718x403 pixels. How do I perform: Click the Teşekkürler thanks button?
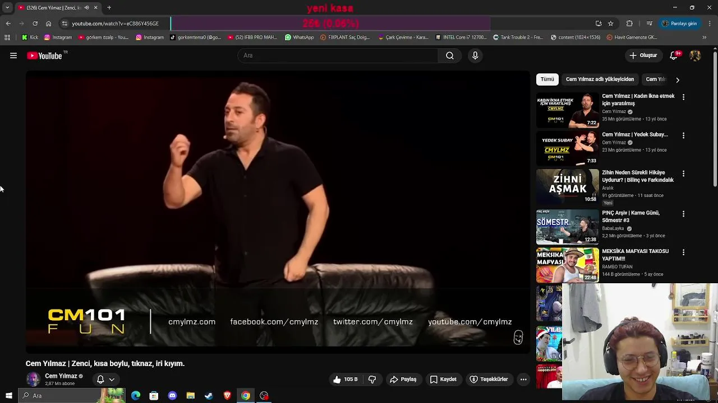(489, 379)
